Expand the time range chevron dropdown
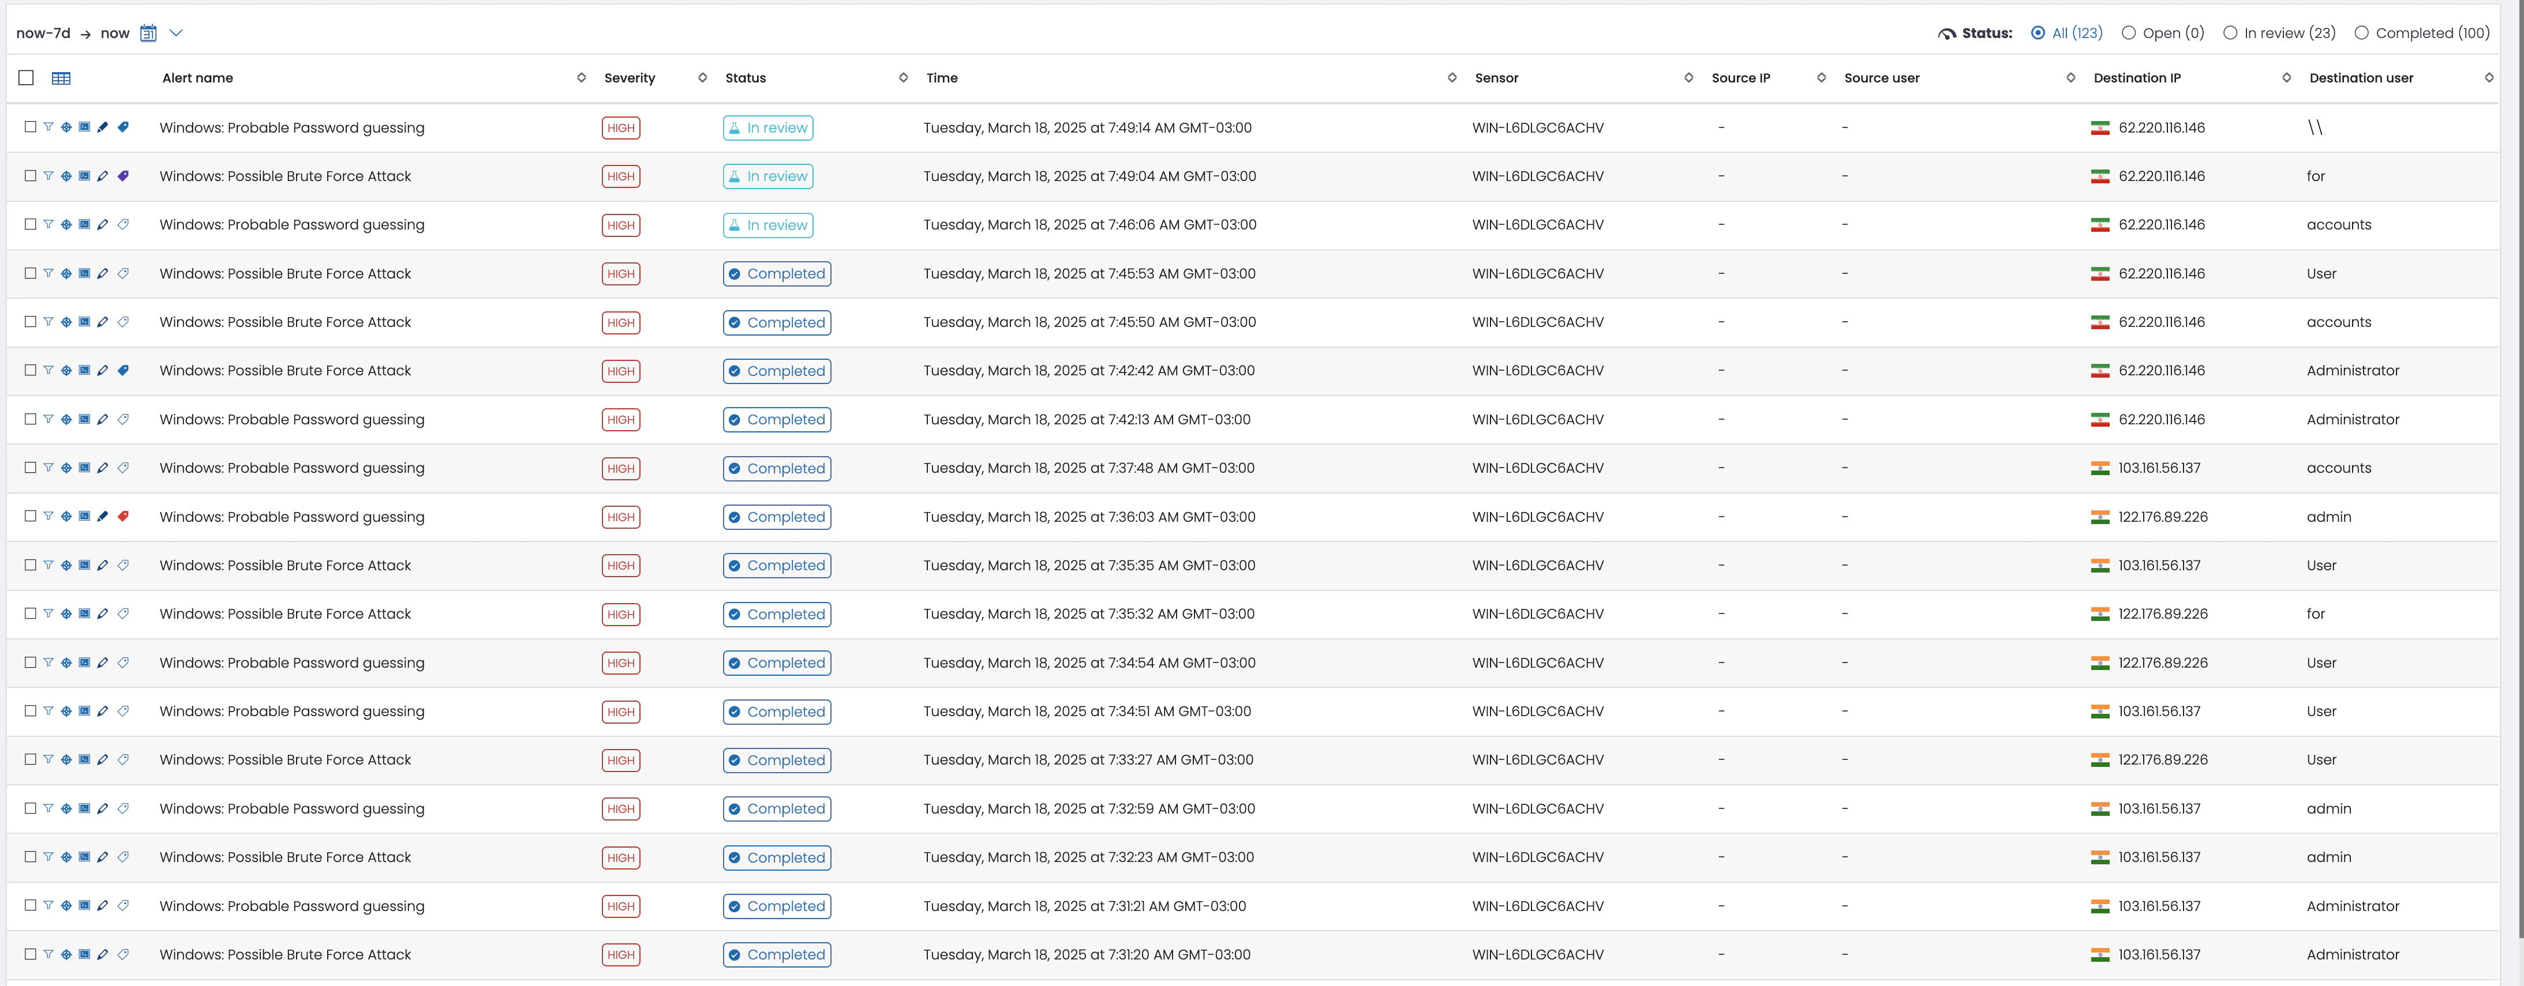2524x986 pixels. tap(177, 33)
